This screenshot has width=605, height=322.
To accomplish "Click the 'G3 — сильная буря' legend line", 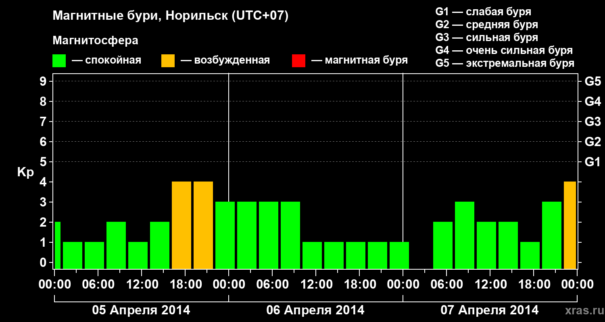I will pyautogui.click(x=486, y=37).
